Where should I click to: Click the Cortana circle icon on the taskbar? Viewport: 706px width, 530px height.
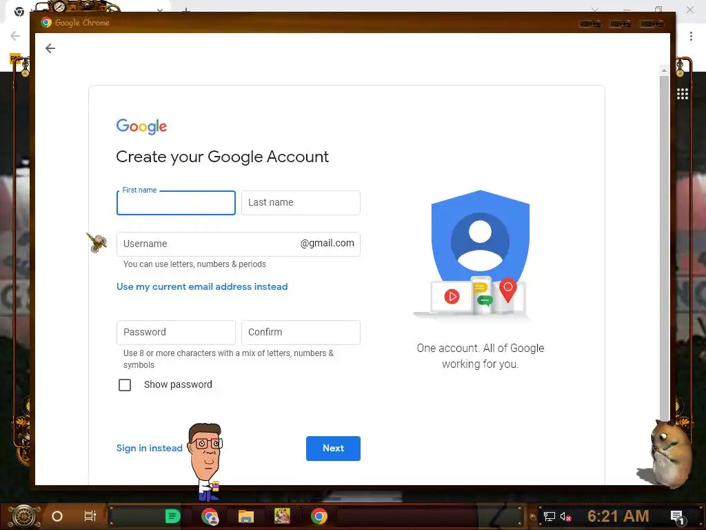point(57,516)
